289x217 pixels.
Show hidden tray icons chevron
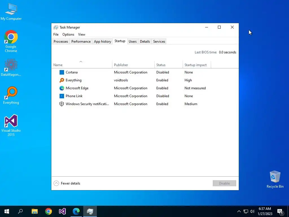click(x=239, y=211)
